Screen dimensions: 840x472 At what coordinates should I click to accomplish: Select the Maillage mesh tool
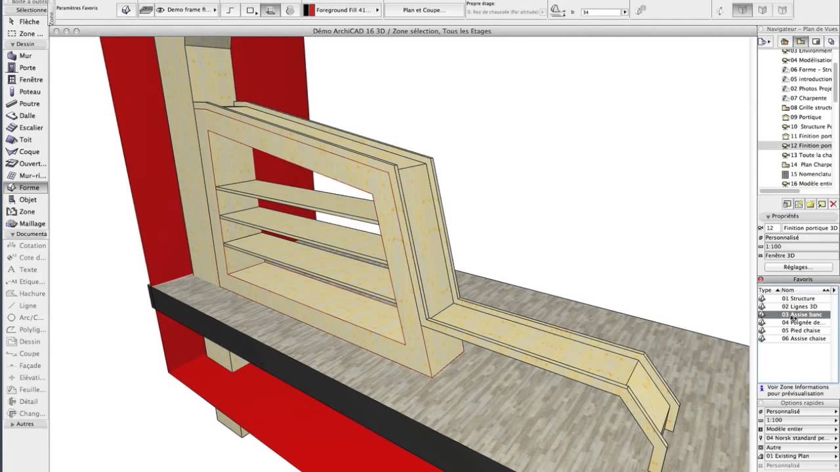coord(25,224)
